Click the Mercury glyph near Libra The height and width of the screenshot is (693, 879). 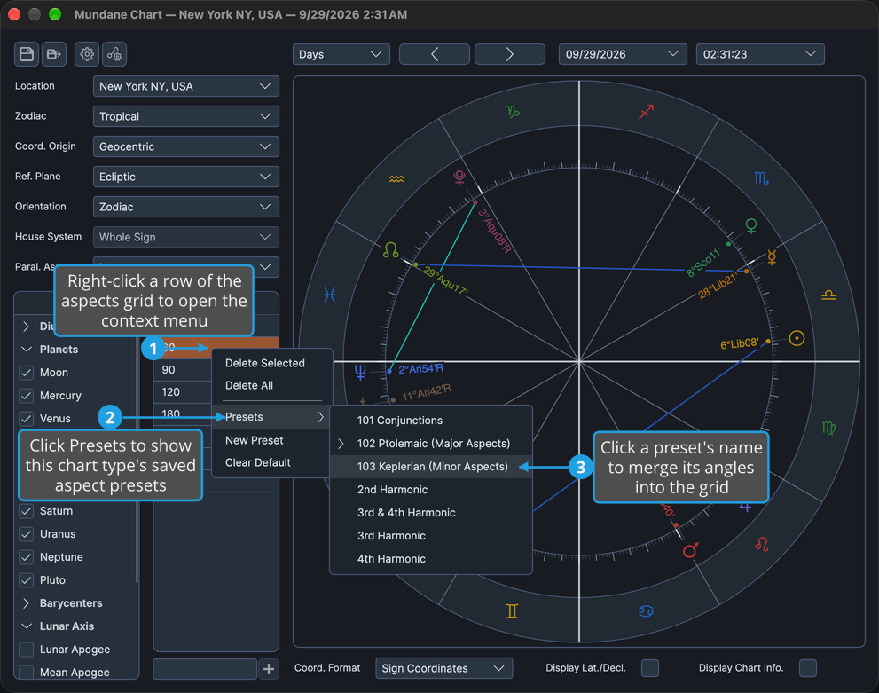click(x=772, y=257)
